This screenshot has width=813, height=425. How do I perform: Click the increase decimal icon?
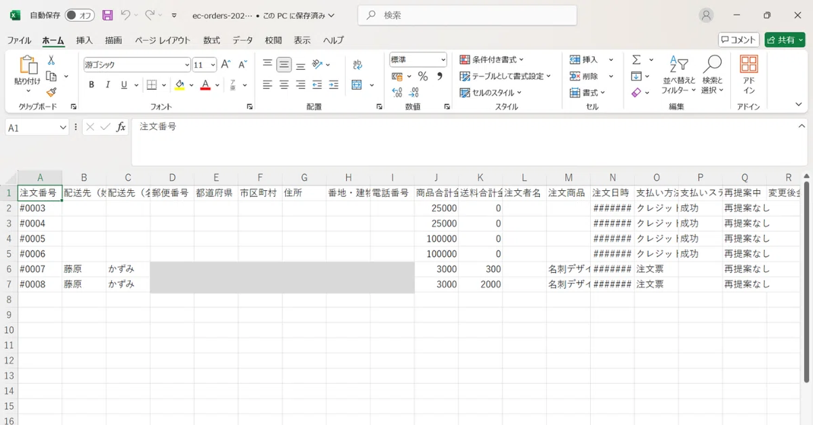point(398,92)
